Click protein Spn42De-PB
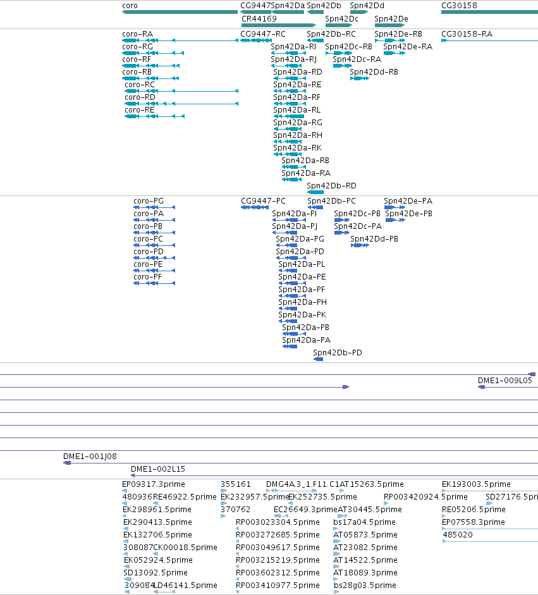This screenshot has height=595, width=538. (x=395, y=220)
